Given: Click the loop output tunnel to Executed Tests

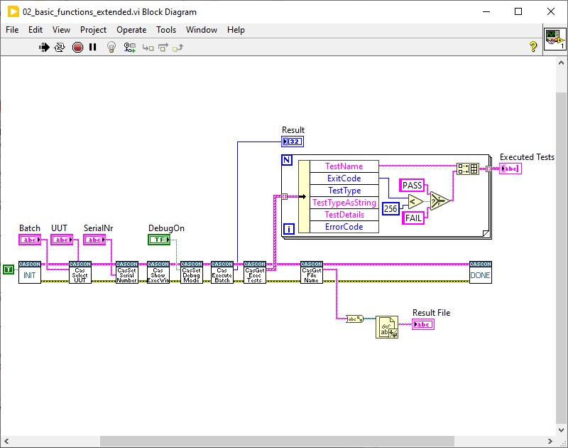Looking at the screenshot, I should click(x=488, y=169).
